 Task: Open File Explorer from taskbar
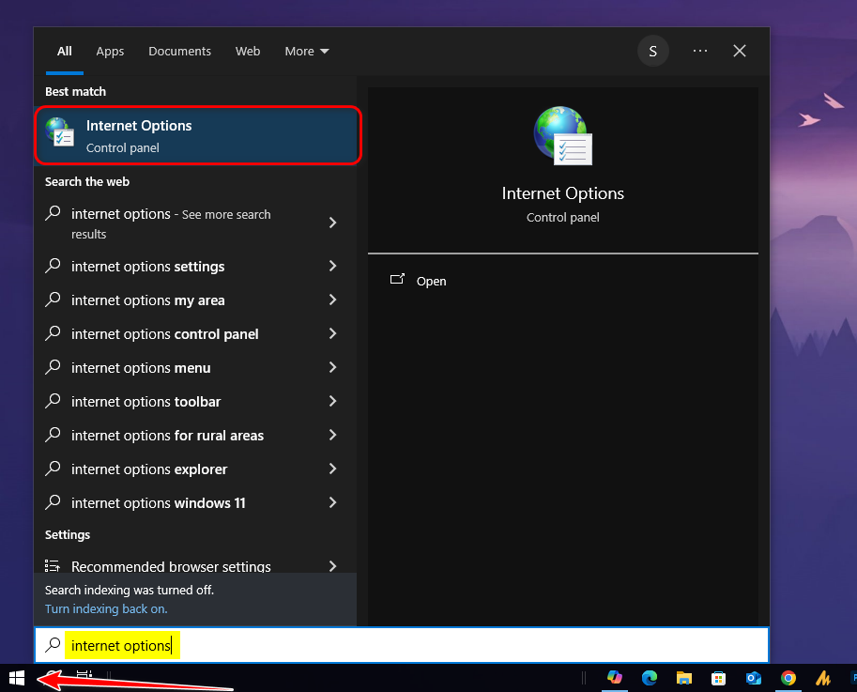pyautogui.click(x=684, y=678)
